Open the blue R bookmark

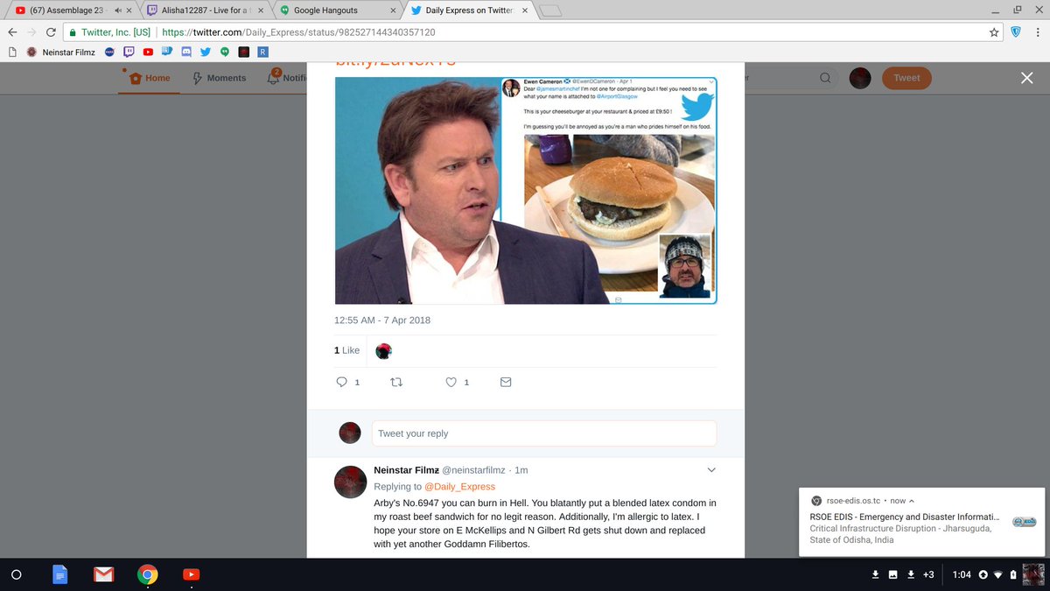(x=262, y=52)
